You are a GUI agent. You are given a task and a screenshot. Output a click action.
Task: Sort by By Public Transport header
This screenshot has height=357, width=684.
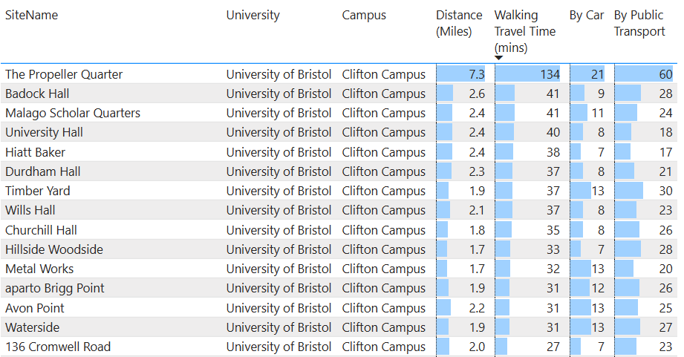point(639,23)
